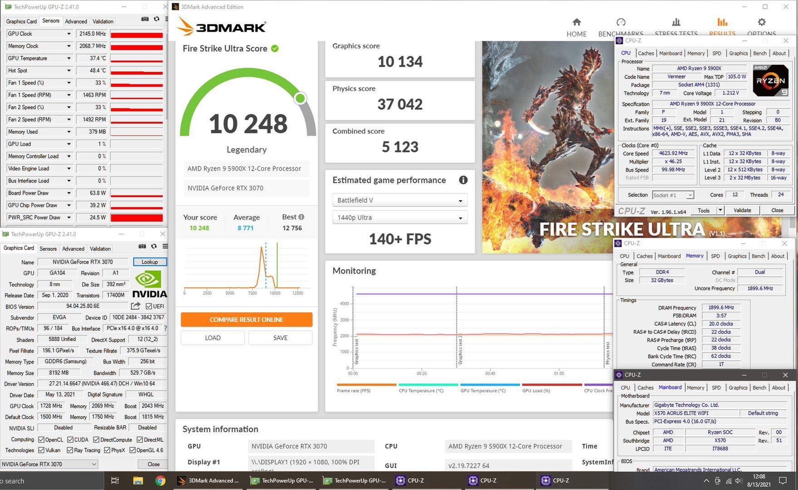Take screenshot in GPU-Z Graphics Card window
This screenshot has width=798, height=490.
(142, 246)
